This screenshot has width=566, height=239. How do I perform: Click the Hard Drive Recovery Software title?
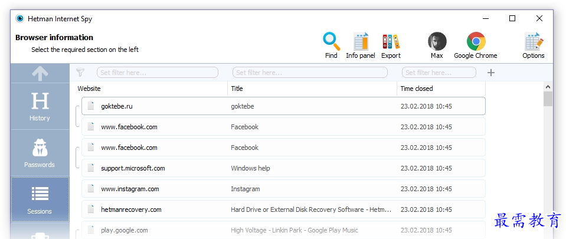point(311,209)
